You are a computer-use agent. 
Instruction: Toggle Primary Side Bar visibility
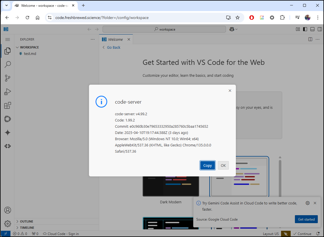point(305,29)
